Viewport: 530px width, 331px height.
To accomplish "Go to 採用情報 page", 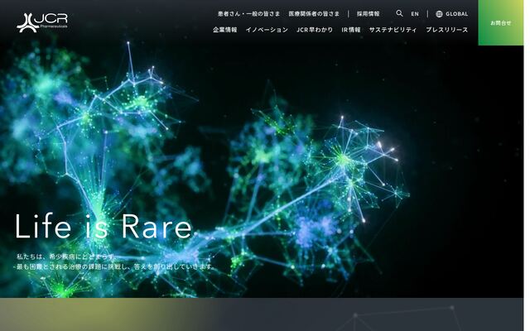I will click(x=368, y=14).
